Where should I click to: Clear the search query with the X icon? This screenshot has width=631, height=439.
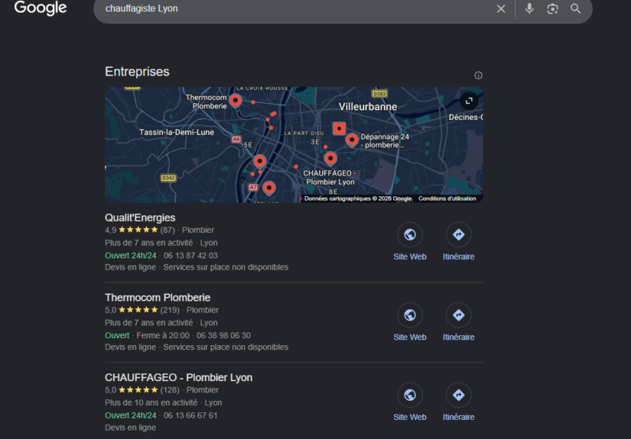click(501, 9)
